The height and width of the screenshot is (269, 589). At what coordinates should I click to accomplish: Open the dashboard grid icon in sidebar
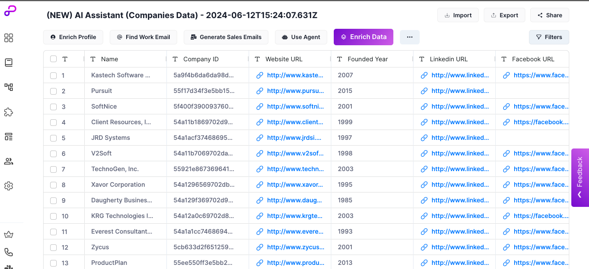(9, 38)
